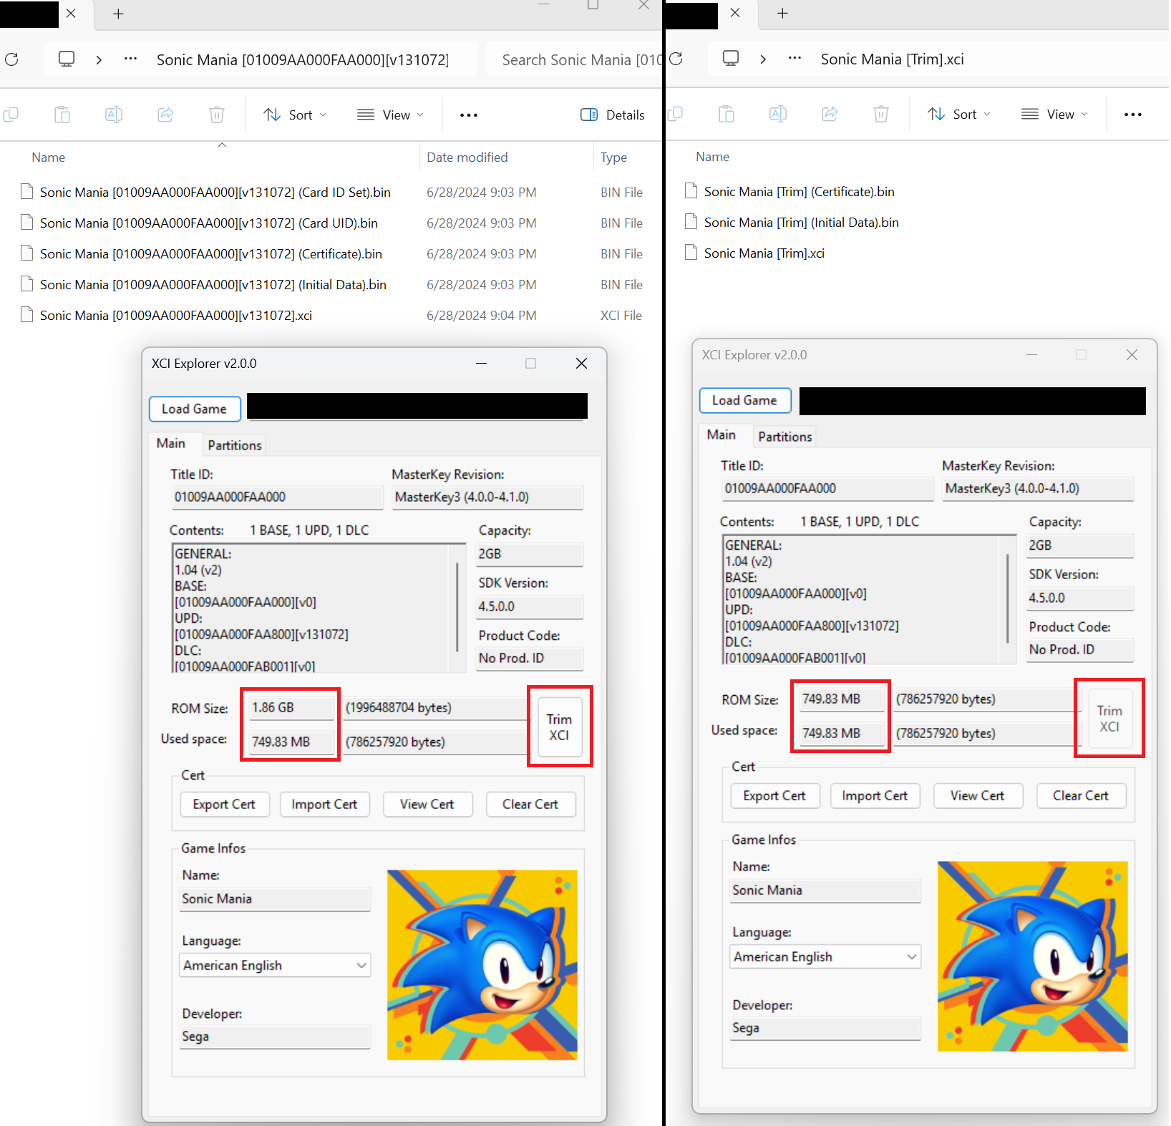1171x1126 pixels.
Task: Open Language dropdown in left XCI Explorer
Action: [x=275, y=965]
